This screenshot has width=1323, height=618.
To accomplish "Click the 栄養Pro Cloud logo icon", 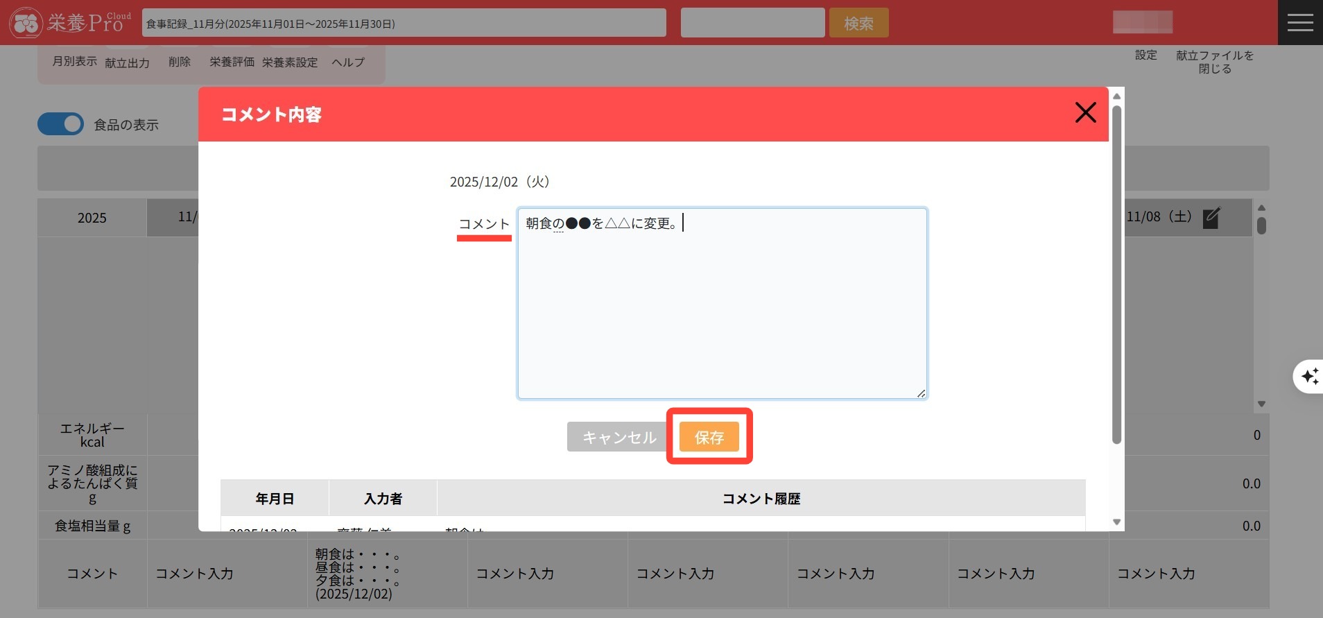I will click(x=26, y=23).
